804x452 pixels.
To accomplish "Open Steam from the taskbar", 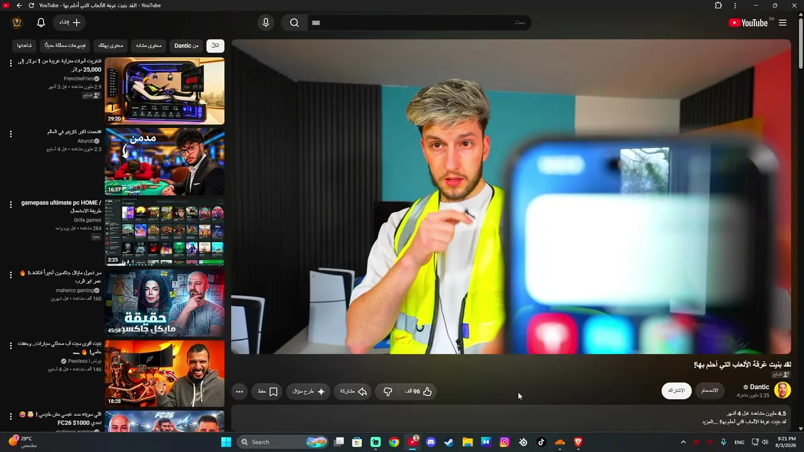I will pos(448,442).
